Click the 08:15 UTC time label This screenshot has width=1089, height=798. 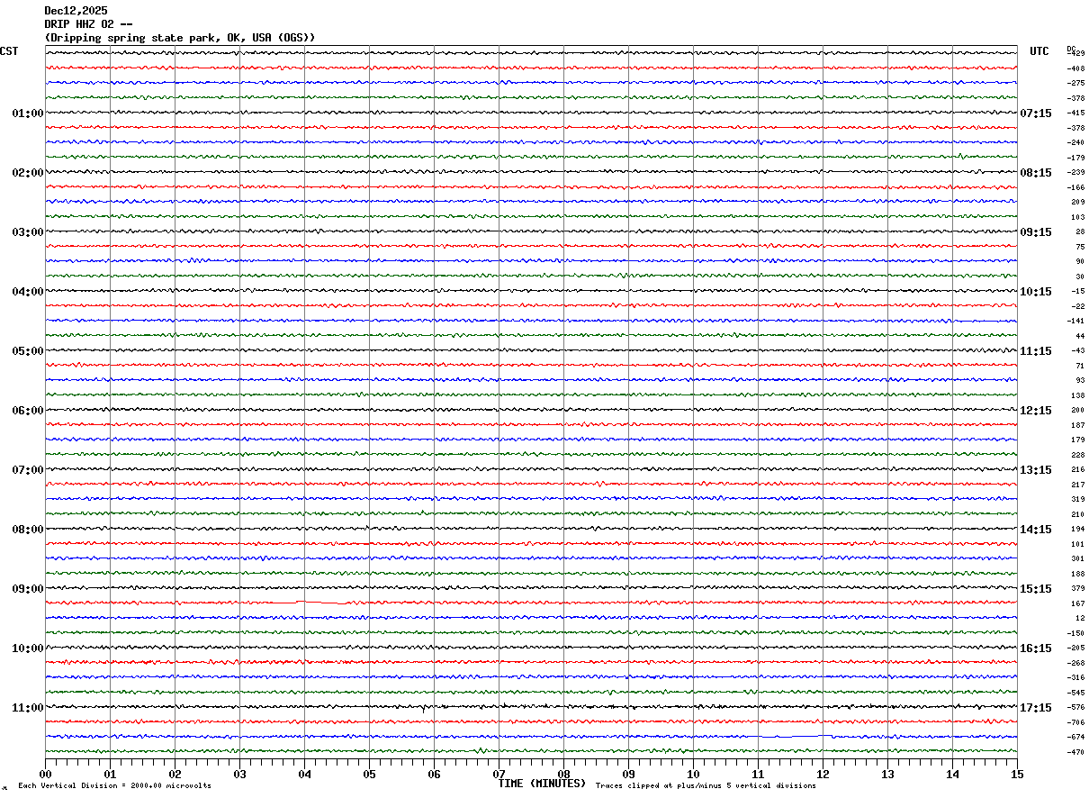(x=1035, y=173)
